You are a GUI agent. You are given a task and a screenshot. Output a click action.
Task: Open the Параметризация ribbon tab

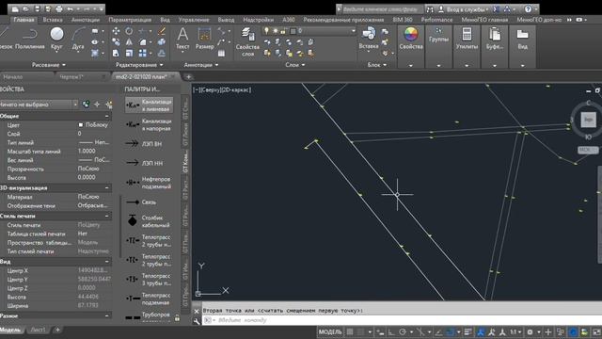point(130,20)
